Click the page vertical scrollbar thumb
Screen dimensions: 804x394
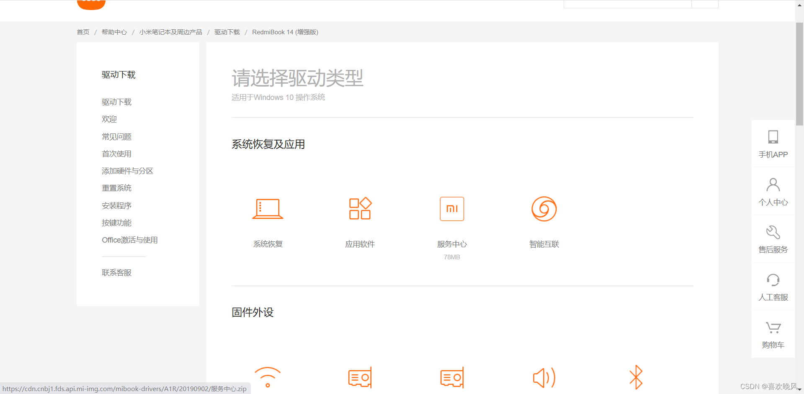click(x=799, y=74)
